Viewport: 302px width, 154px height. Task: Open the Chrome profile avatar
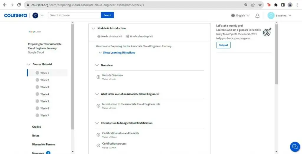click(290, 5)
